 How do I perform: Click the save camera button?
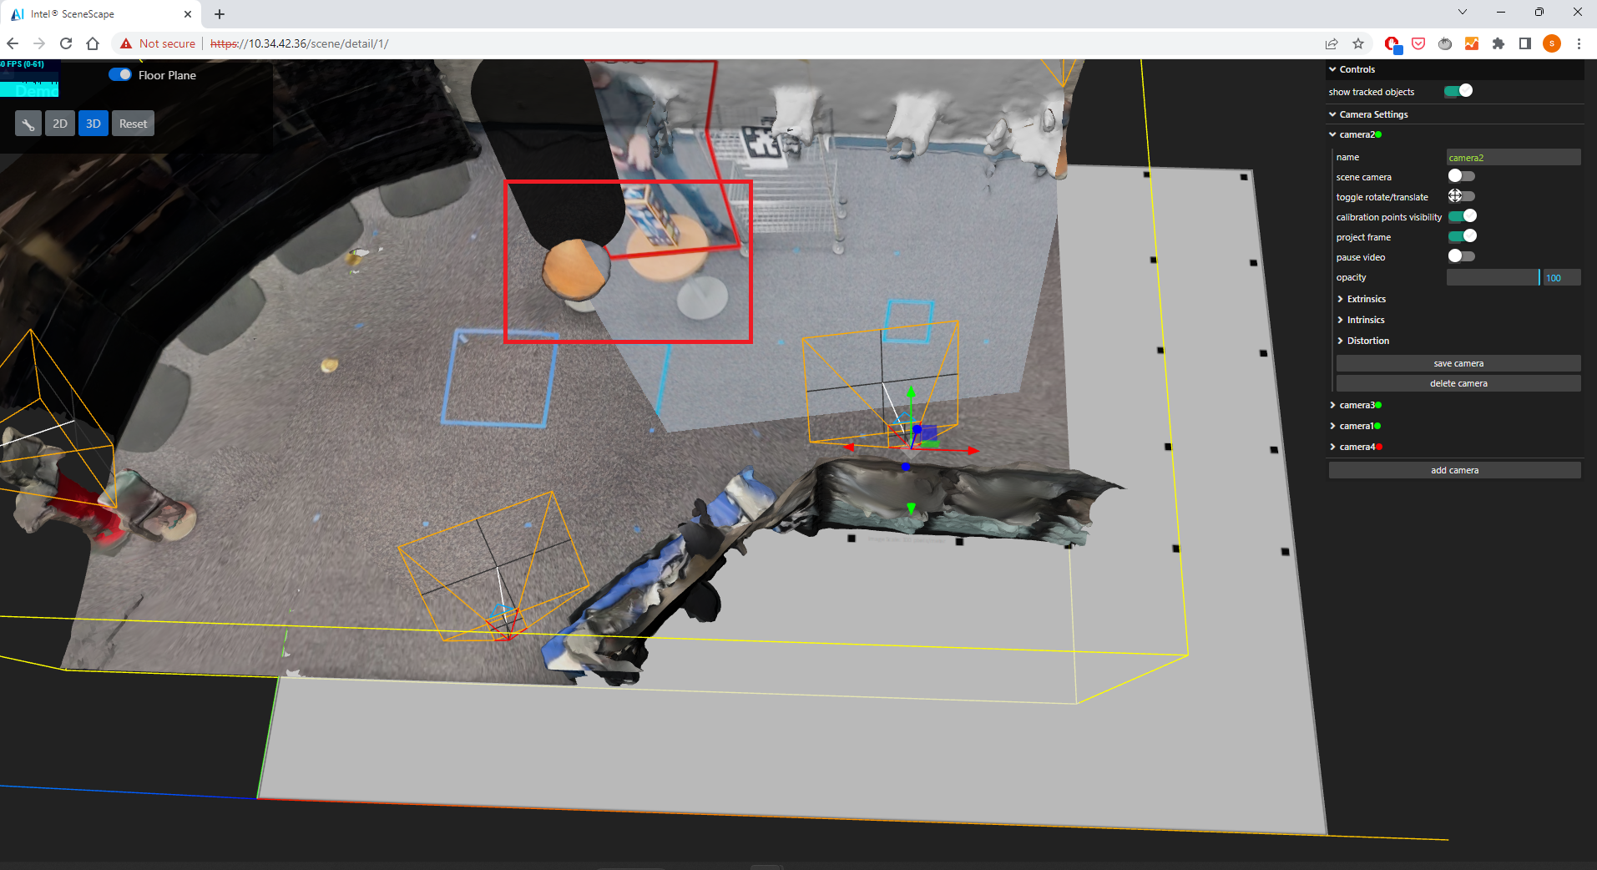click(x=1458, y=362)
